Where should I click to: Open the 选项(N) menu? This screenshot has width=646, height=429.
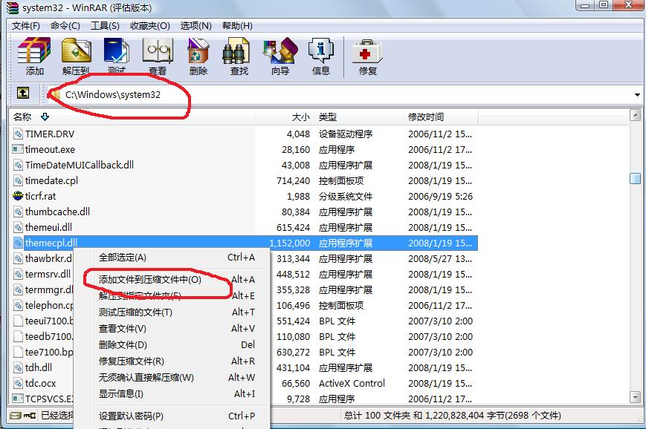coord(196,26)
